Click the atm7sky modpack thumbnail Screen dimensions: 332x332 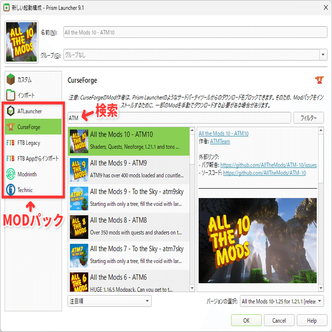pos(79,256)
